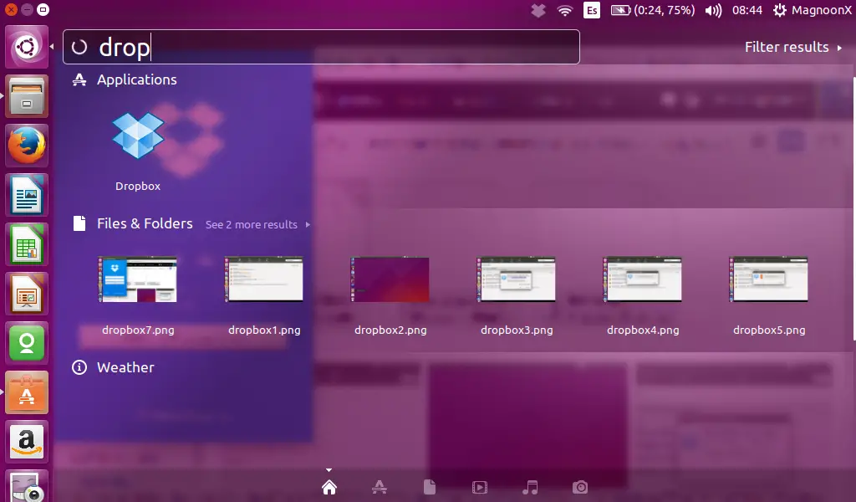Viewport: 856px width, 502px height.
Task: Open the dropbox4.png file result
Action: pyautogui.click(x=643, y=295)
